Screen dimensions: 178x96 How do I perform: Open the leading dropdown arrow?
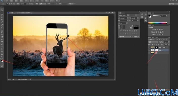click(138, 18)
